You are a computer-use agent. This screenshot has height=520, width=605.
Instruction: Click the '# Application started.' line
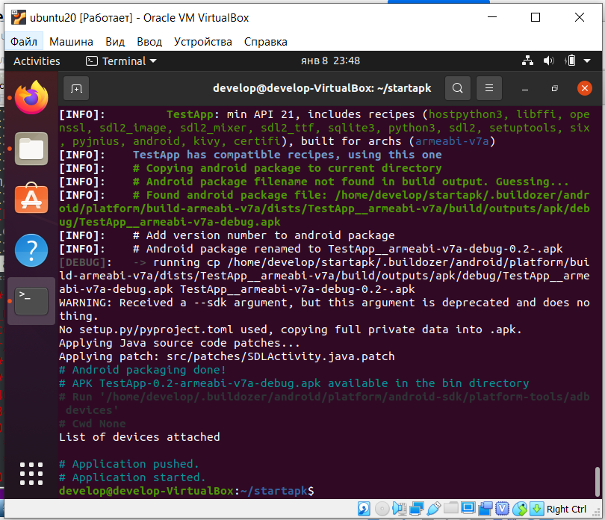click(x=132, y=477)
